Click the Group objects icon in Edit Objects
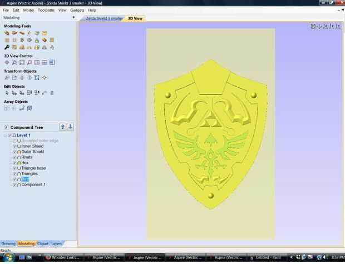345x264 pixels. click(29, 93)
